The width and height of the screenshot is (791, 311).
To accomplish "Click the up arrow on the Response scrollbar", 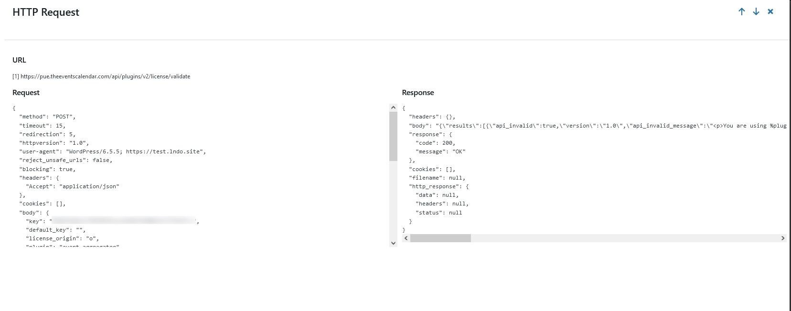I will (393, 107).
